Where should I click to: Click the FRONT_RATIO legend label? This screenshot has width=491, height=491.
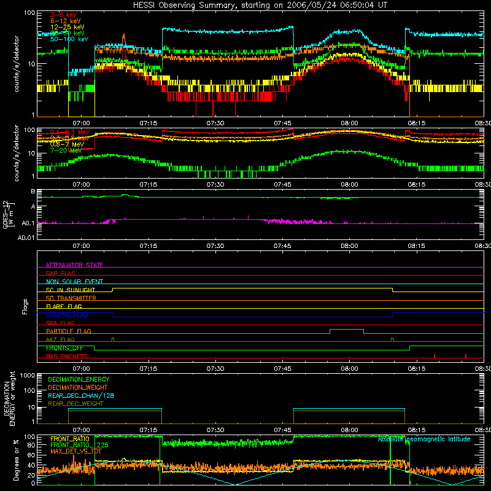click(70, 439)
